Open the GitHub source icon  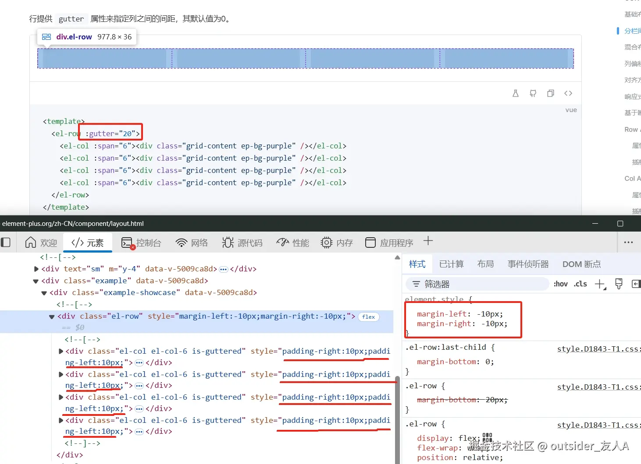click(533, 93)
